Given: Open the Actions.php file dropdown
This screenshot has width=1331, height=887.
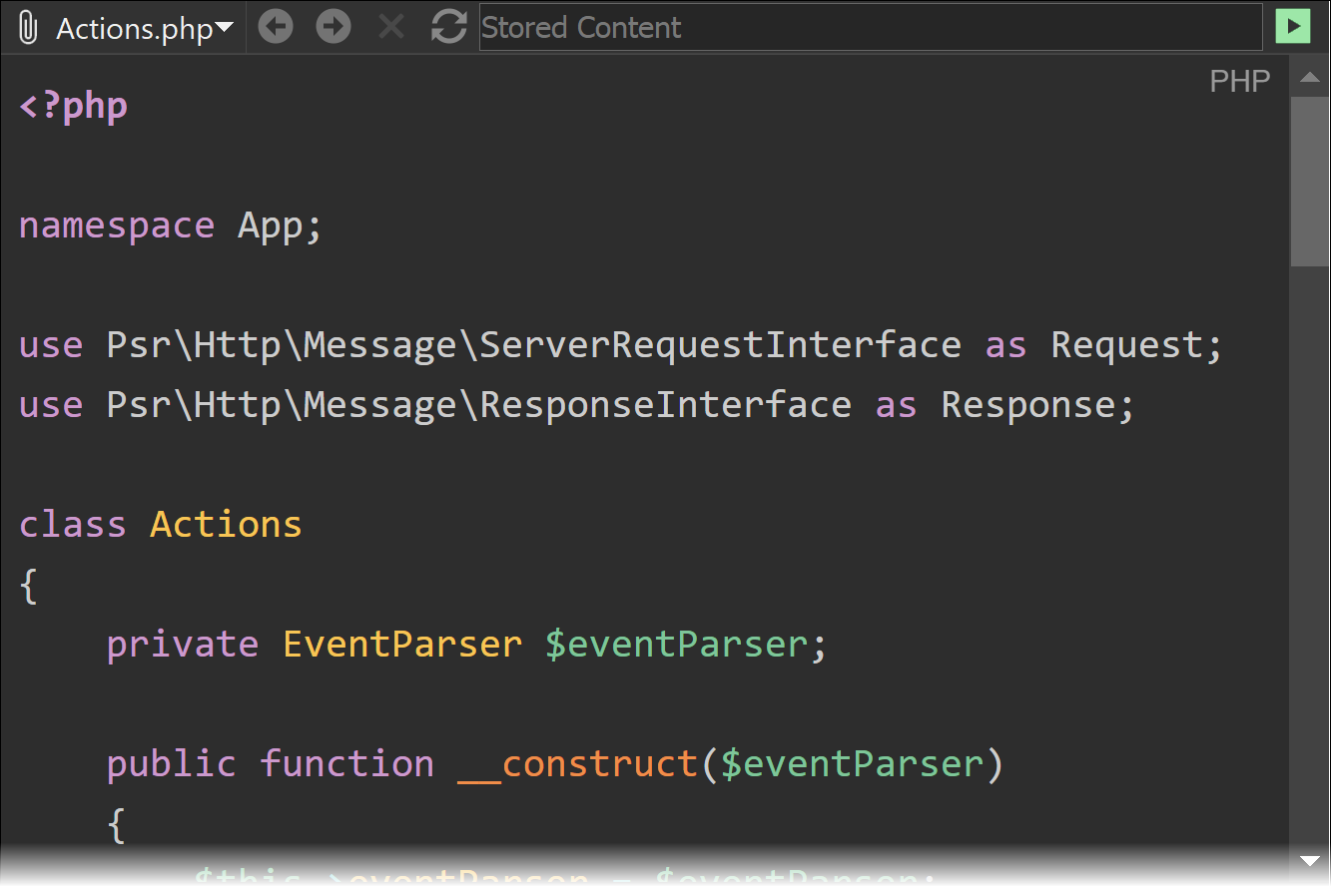Looking at the screenshot, I should point(145,28).
